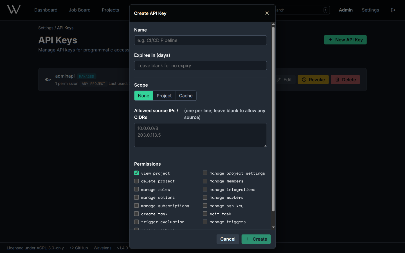Enable manage subscriptions permission
Screen dimensions: 405x253
tap(136, 205)
